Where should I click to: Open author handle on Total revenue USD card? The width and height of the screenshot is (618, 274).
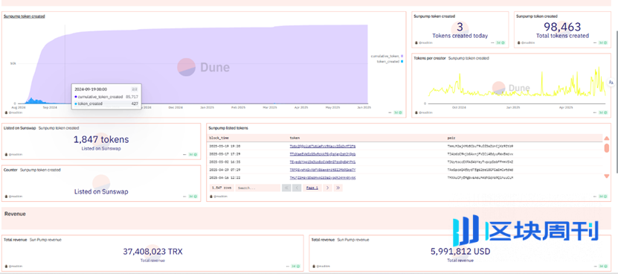pos(321,266)
